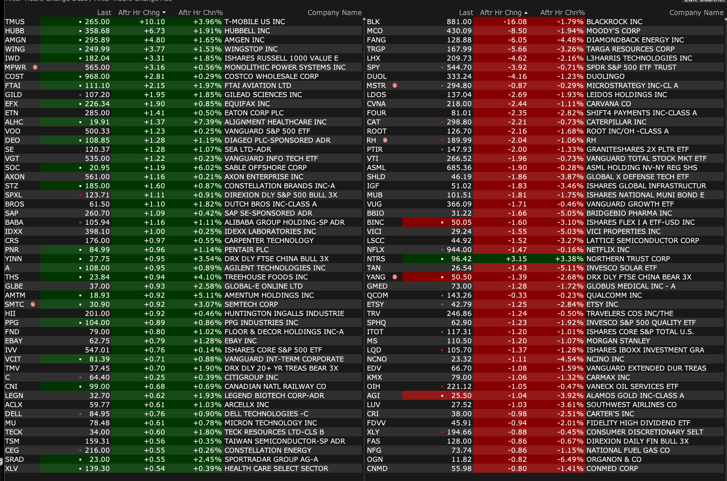Click the red-highlighted BINC last price 50.05
Viewport: 727px width, 481px height.
[x=461, y=222]
